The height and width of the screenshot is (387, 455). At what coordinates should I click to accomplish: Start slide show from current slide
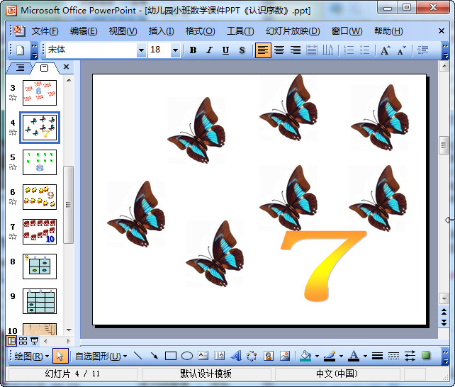(34, 341)
